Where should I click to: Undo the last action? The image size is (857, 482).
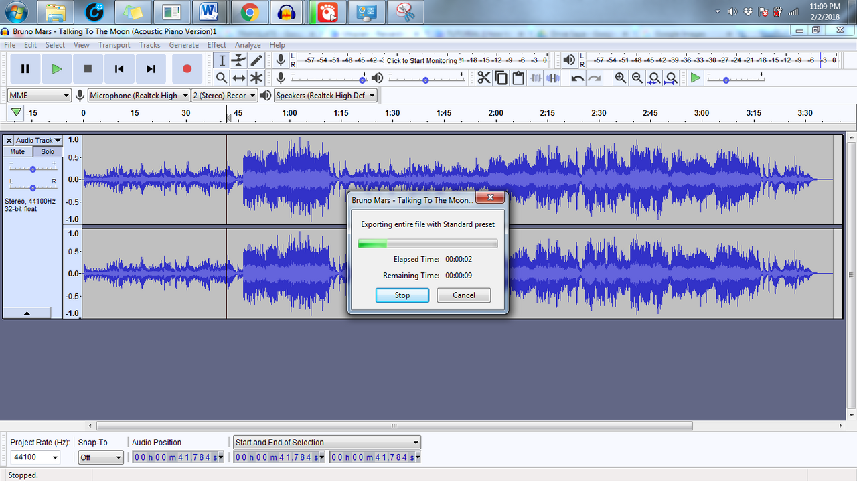click(x=577, y=78)
